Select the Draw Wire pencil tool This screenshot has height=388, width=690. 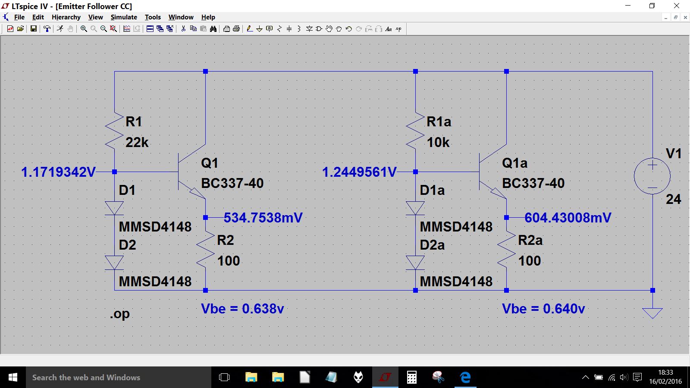249,29
